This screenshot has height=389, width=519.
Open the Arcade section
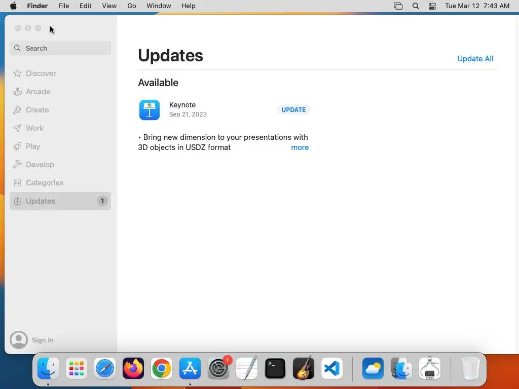click(60, 91)
